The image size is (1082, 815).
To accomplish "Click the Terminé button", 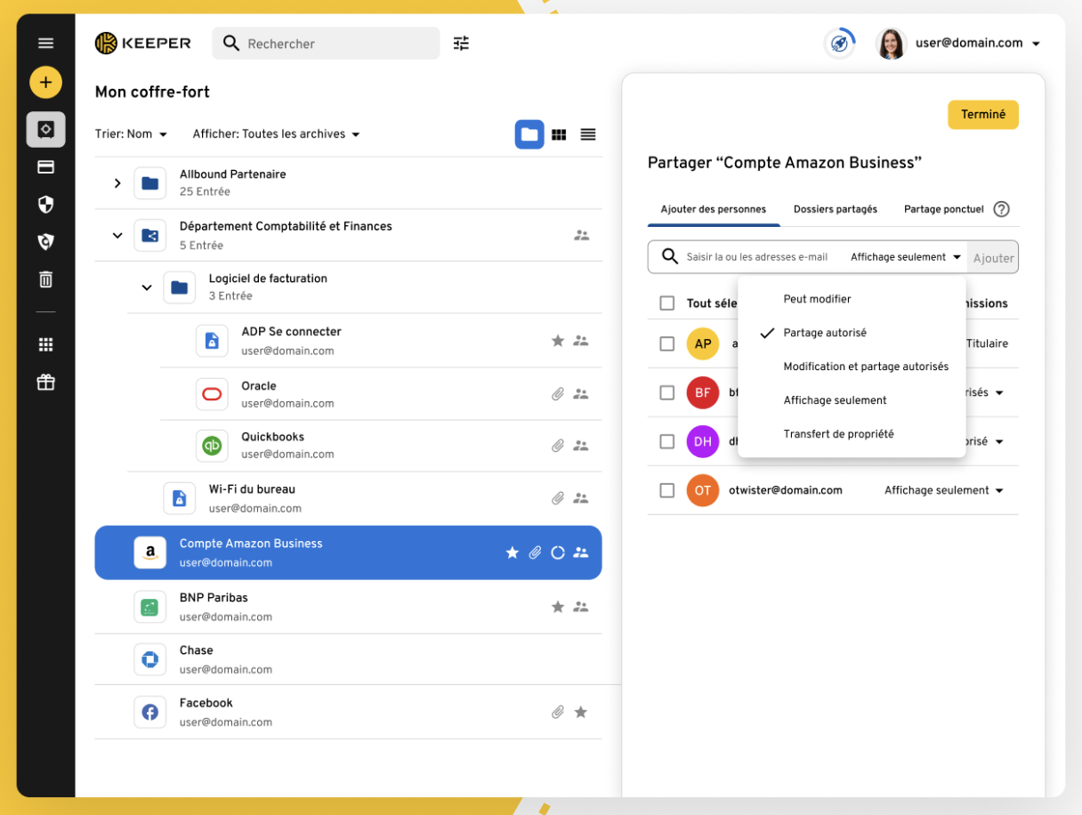I will tap(983, 115).
